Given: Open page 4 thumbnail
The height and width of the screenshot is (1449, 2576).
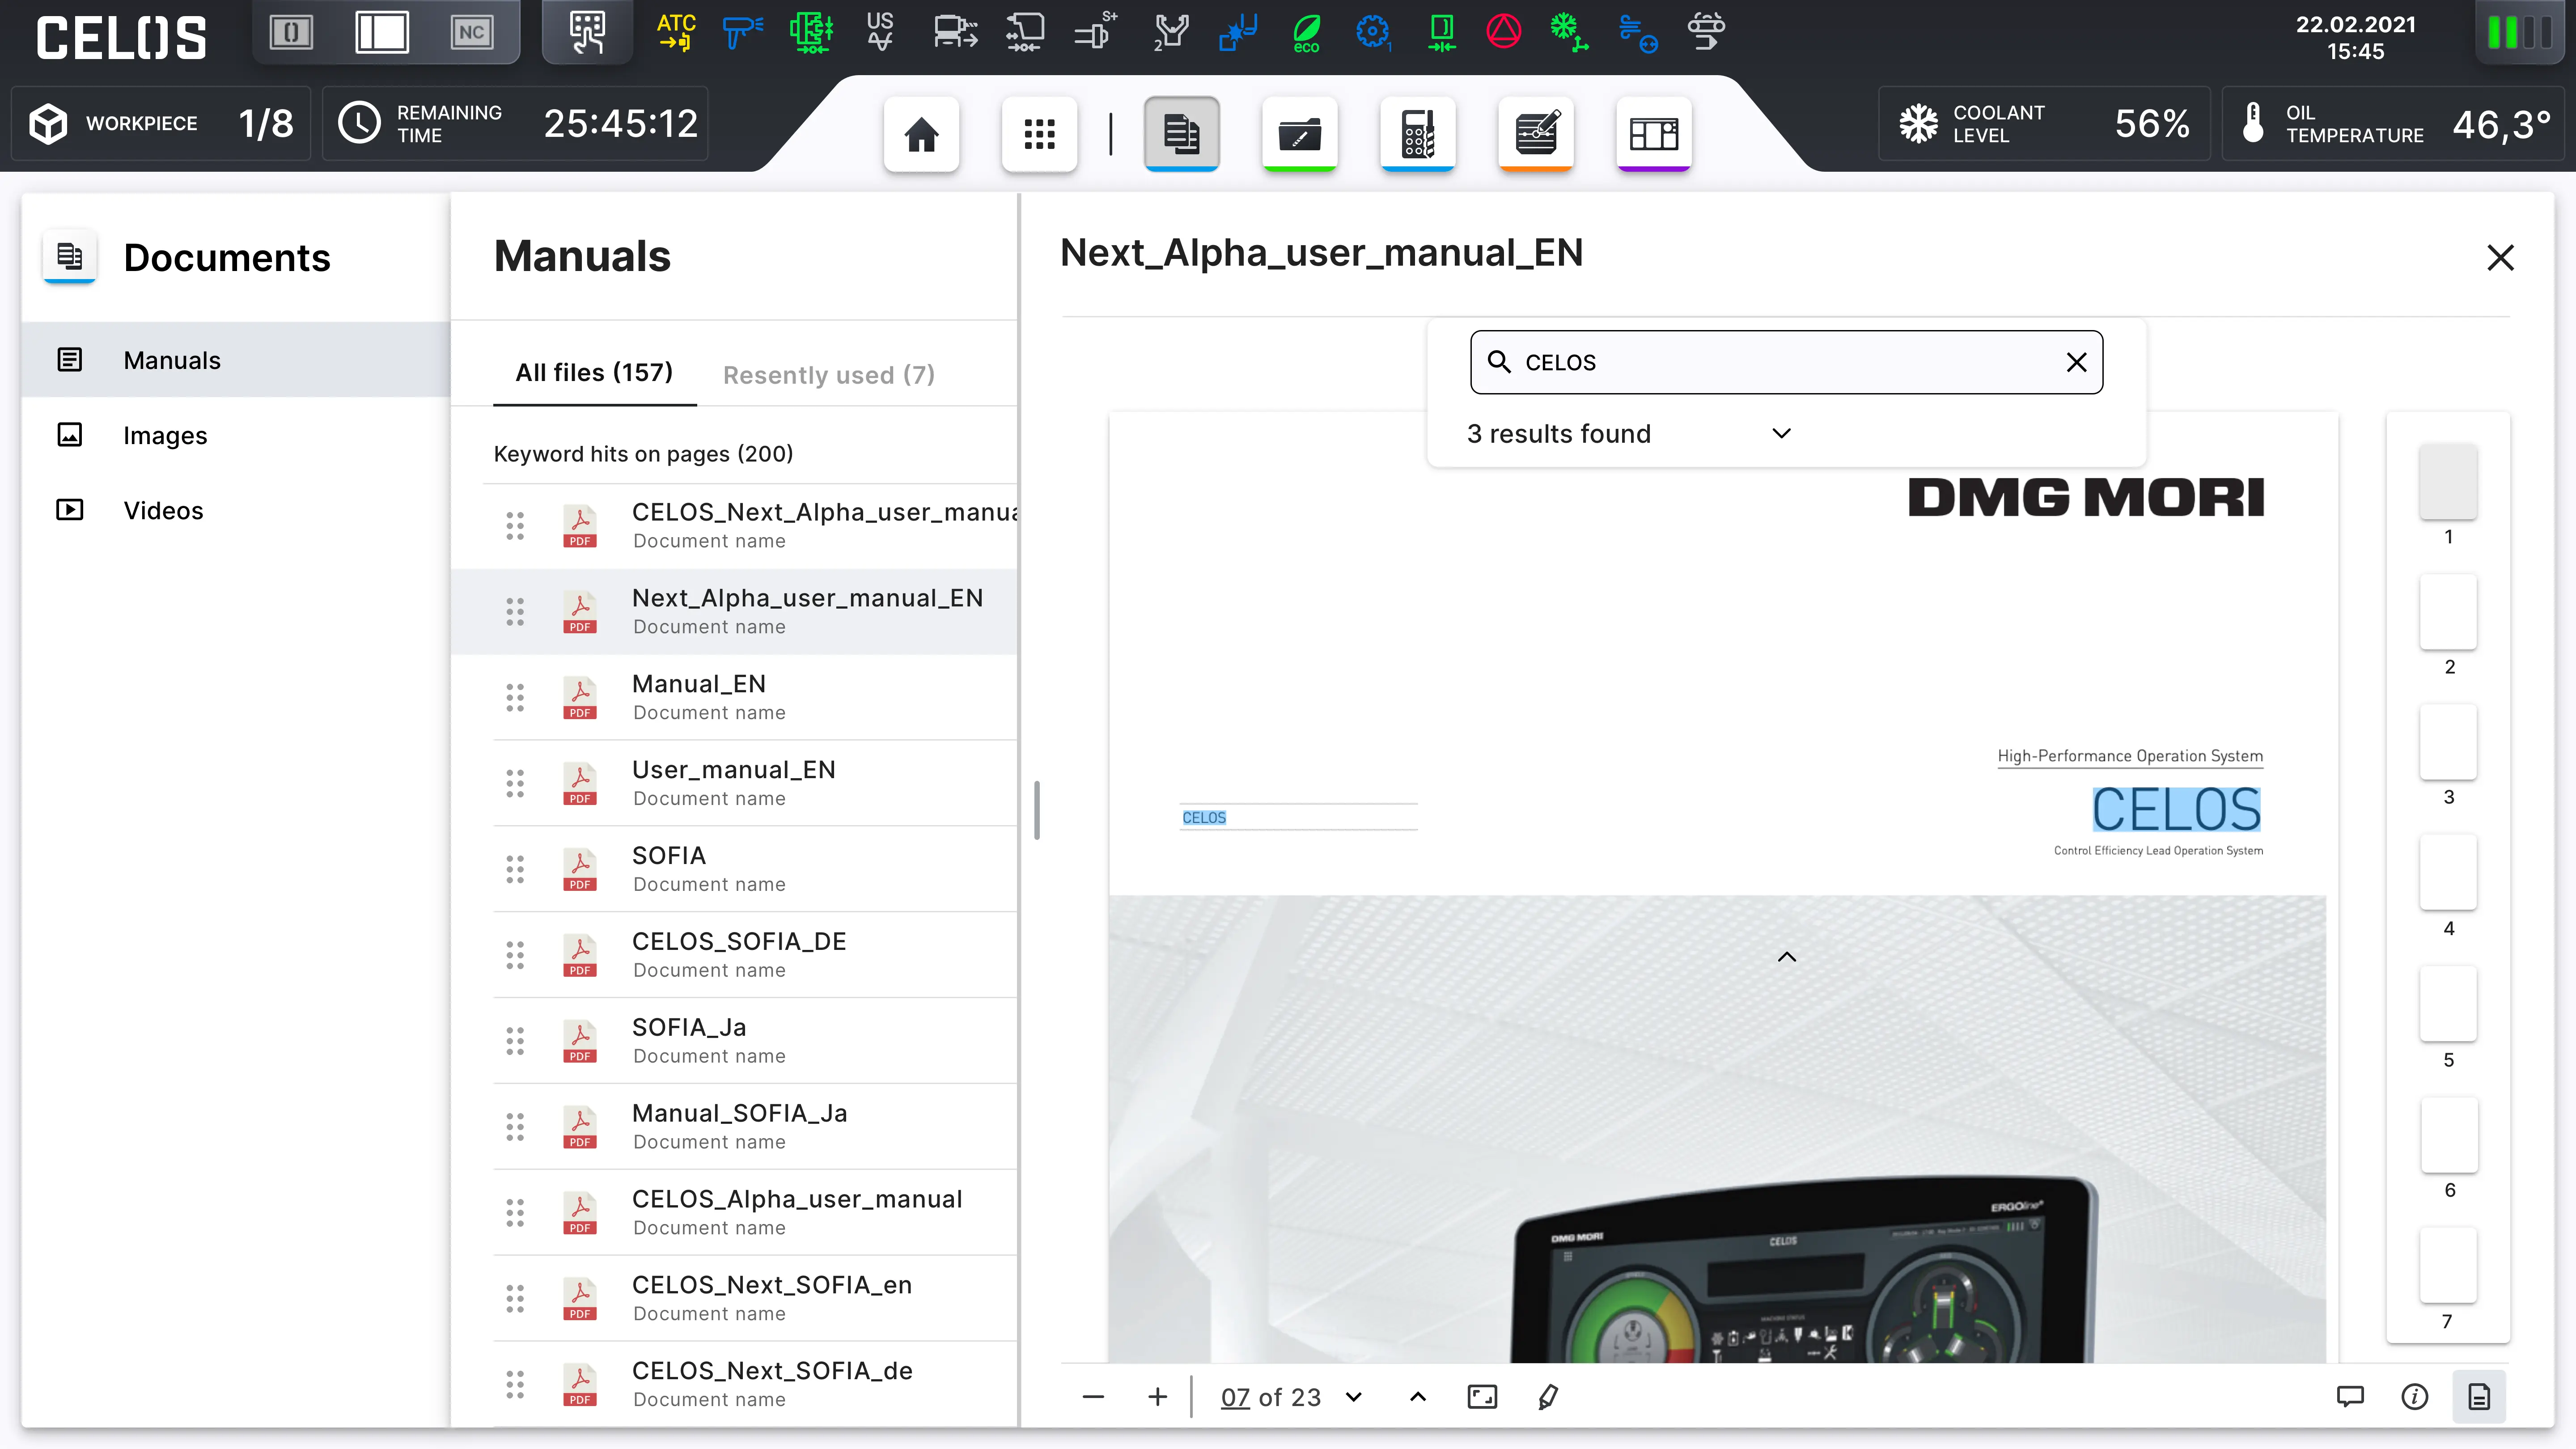Looking at the screenshot, I should click(x=2448, y=872).
